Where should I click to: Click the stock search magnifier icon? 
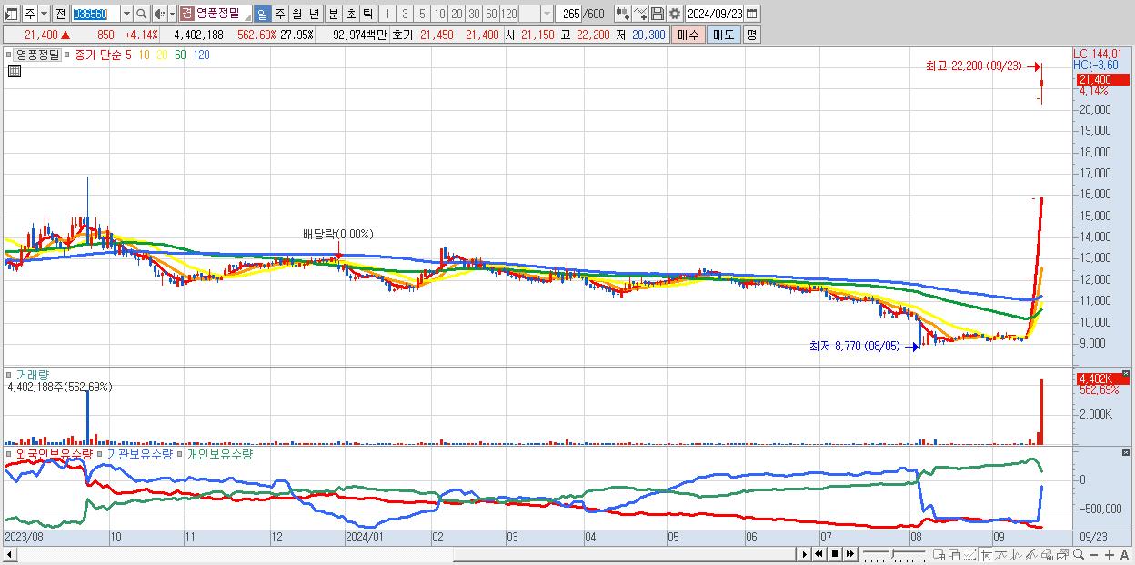point(142,14)
